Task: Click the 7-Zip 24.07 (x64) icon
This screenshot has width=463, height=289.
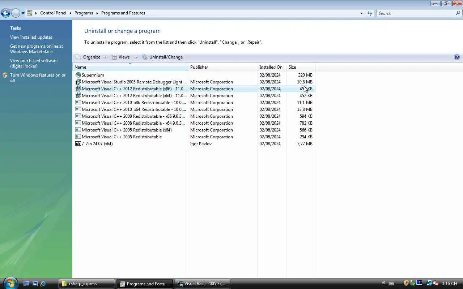Action: [78, 144]
